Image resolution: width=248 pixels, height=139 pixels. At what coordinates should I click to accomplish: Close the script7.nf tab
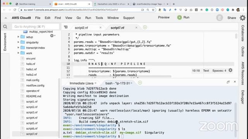coord(136,27)
